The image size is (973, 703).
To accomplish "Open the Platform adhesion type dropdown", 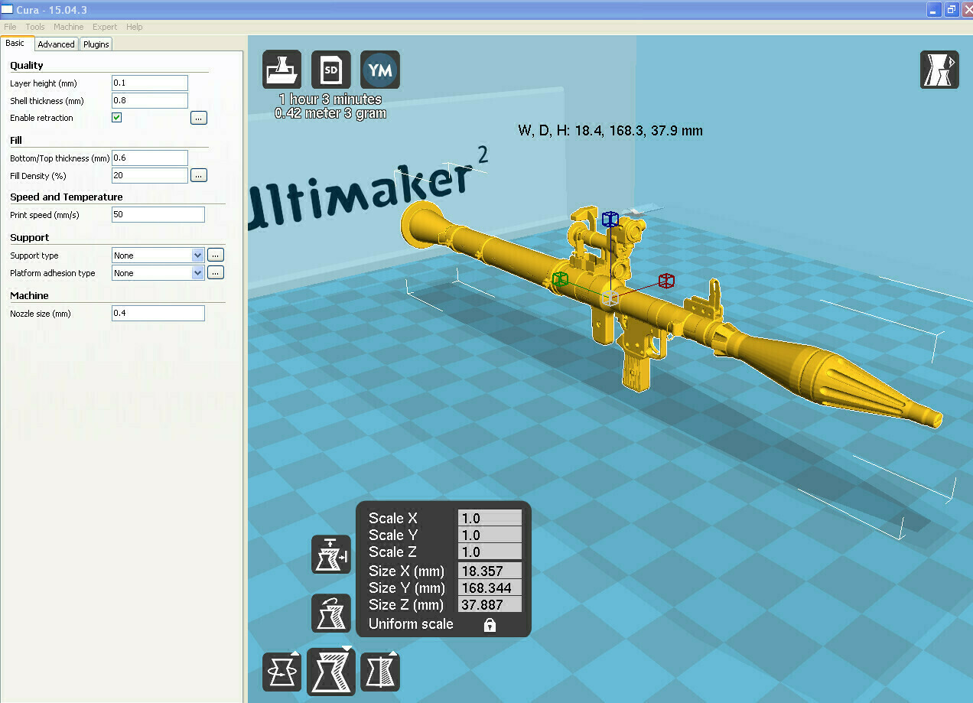I will click(198, 273).
